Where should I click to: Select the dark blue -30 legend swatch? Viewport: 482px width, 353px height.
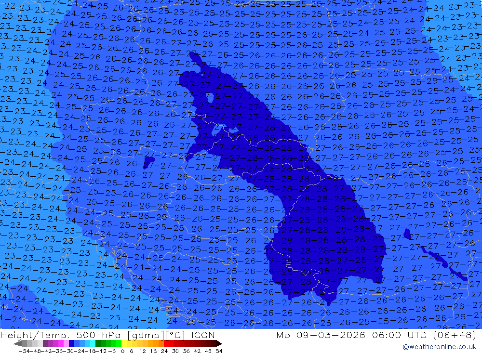click(x=71, y=343)
